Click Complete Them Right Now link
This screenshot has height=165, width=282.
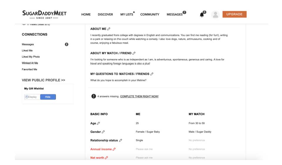coord(139,96)
